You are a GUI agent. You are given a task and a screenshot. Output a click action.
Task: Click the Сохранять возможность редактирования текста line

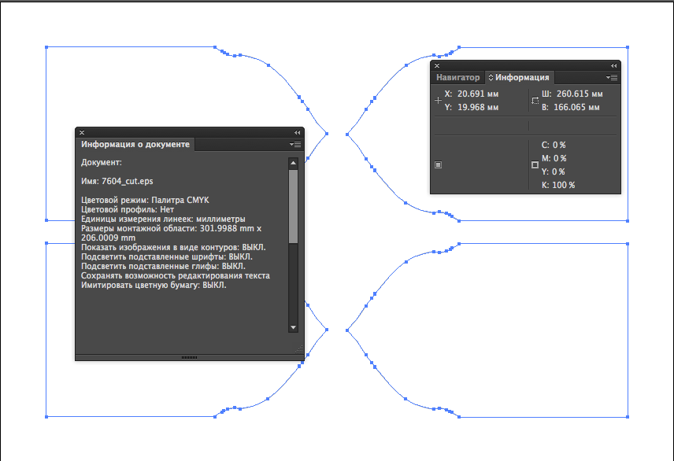[x=176, y=275]
